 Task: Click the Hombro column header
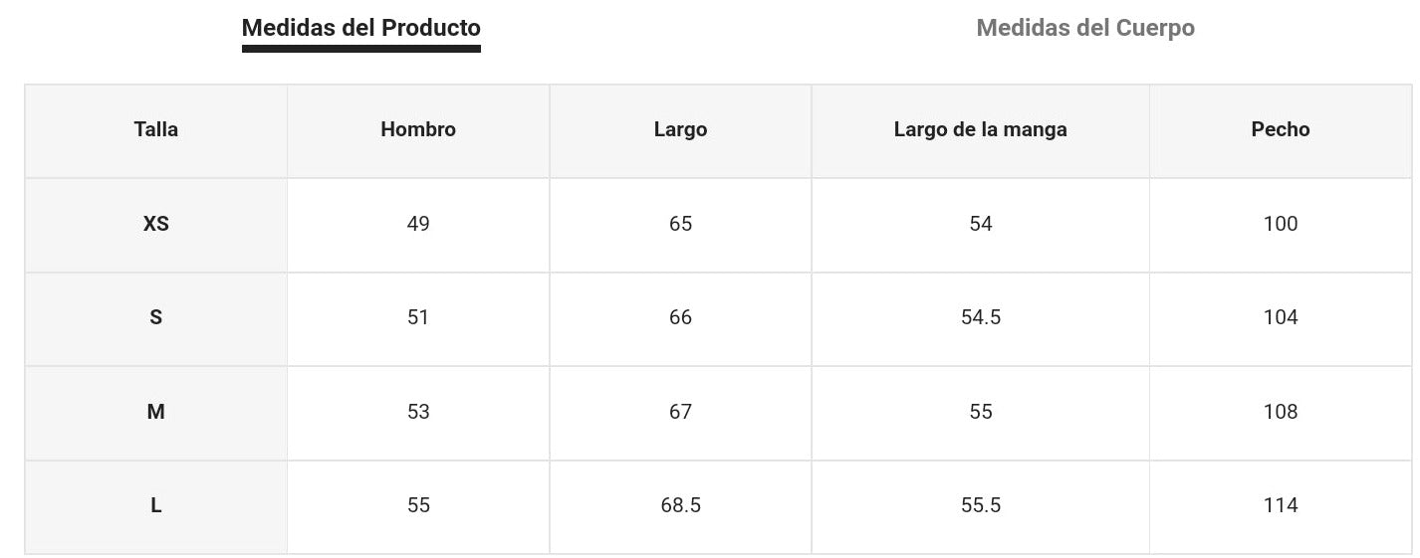(x=418, y=129)
